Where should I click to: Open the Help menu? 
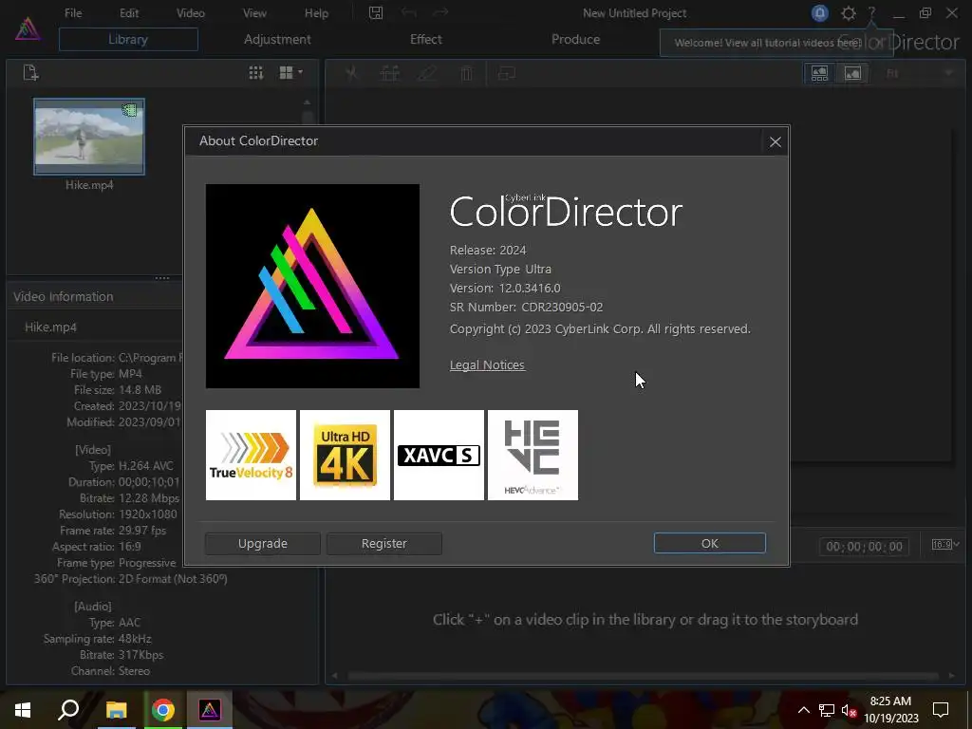tap(316, 13)
